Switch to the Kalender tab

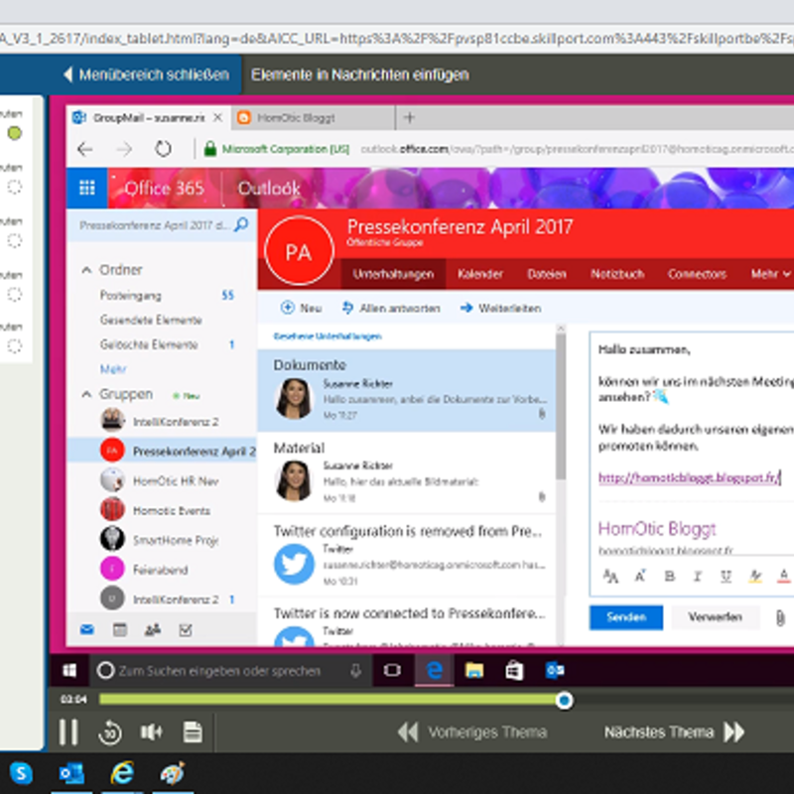(x=480, y=274)
